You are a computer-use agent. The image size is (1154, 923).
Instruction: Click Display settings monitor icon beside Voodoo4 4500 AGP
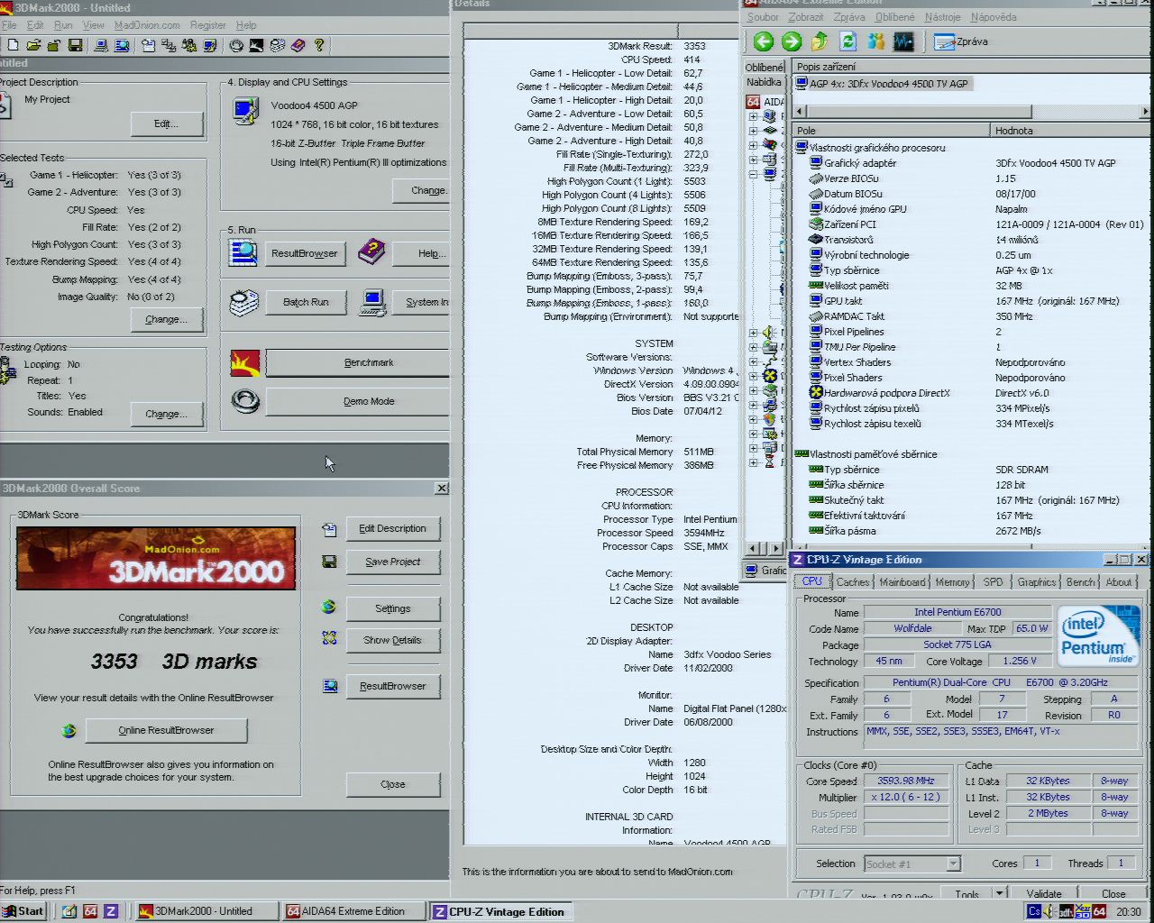245,111
